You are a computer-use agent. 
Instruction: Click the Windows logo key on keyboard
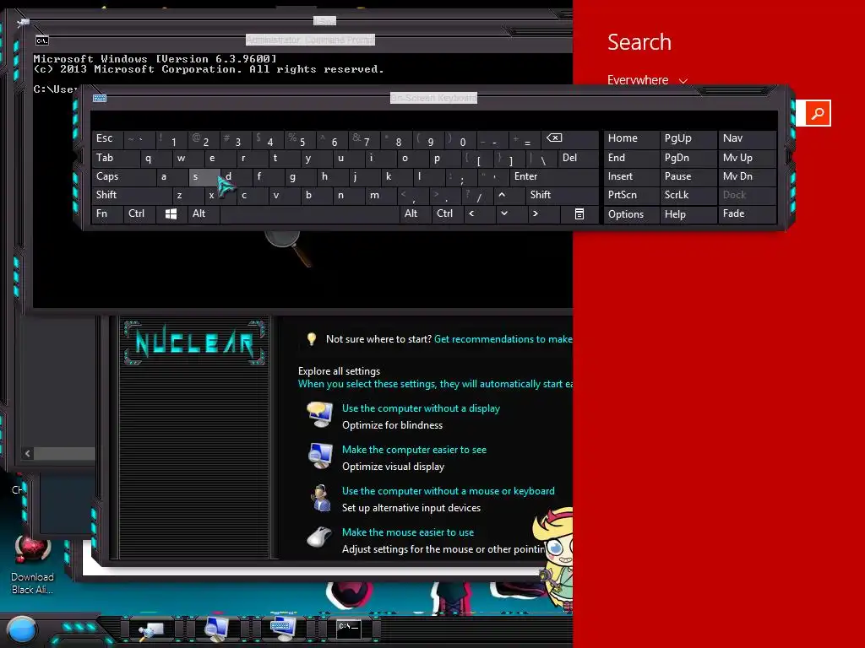point(171,213)
